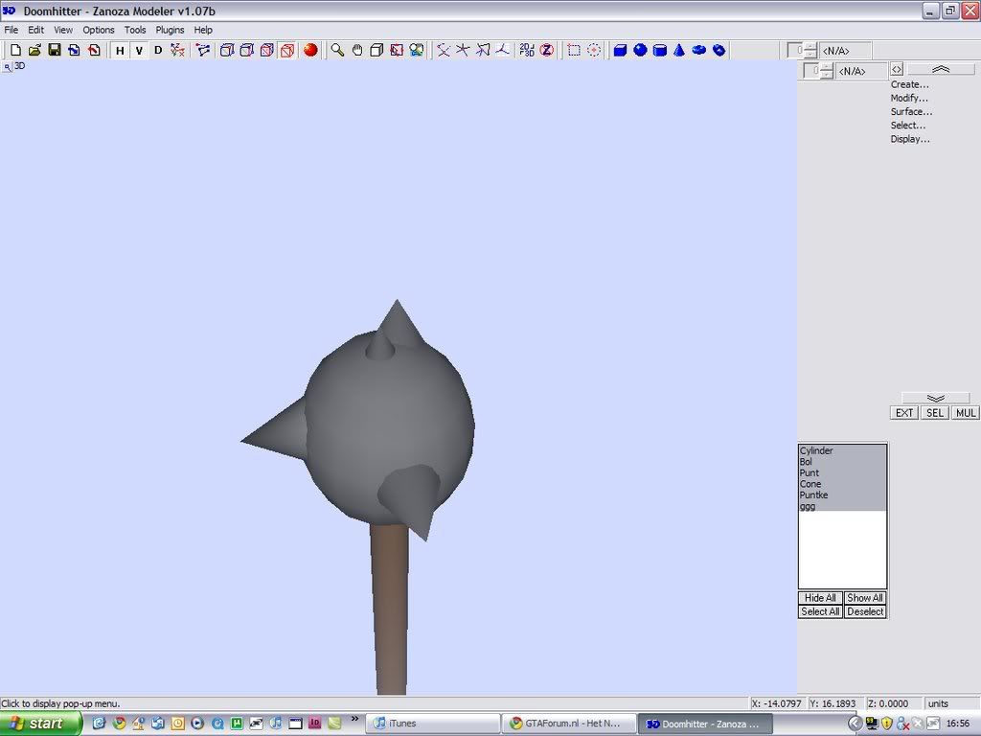Expand the Modify... command group
This screenshot has height=736, width=981.
coord(910,99)
